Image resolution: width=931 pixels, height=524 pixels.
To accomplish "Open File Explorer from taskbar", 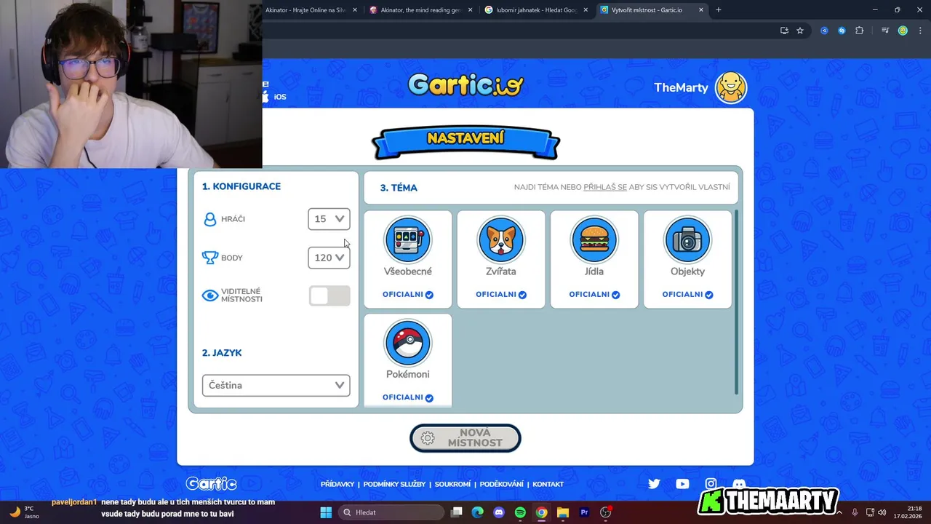I will pyautogui.click(x=563, y=512).
